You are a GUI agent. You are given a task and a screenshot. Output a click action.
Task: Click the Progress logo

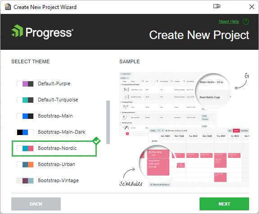(x=42, y=32)
